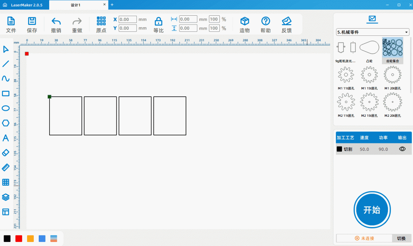
Task: Add a new design tab
Action: [112, 5]
